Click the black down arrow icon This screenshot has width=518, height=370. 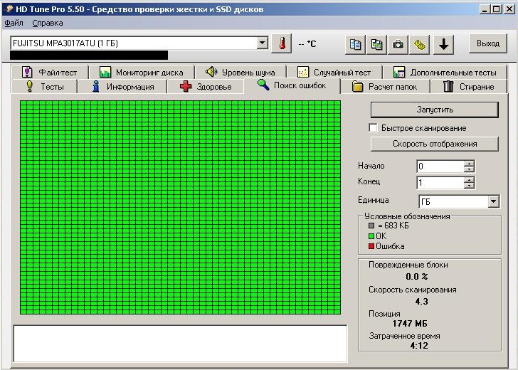click(x=444, y=44)
